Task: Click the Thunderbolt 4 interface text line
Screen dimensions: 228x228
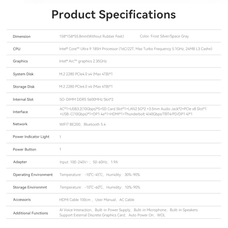Action: click(126, 114)
